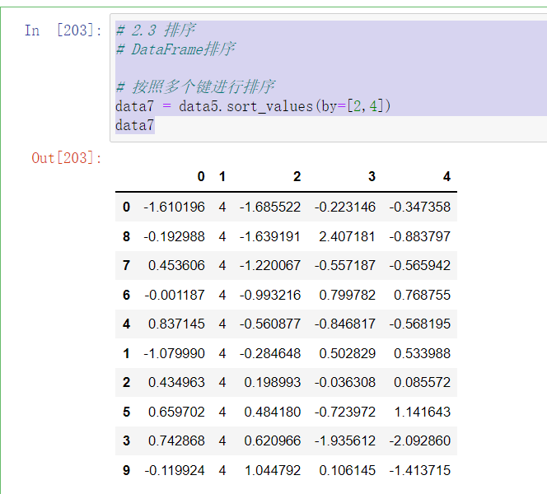Click the cell value -1.685522
Screen dimensions: 547x494
270,207
